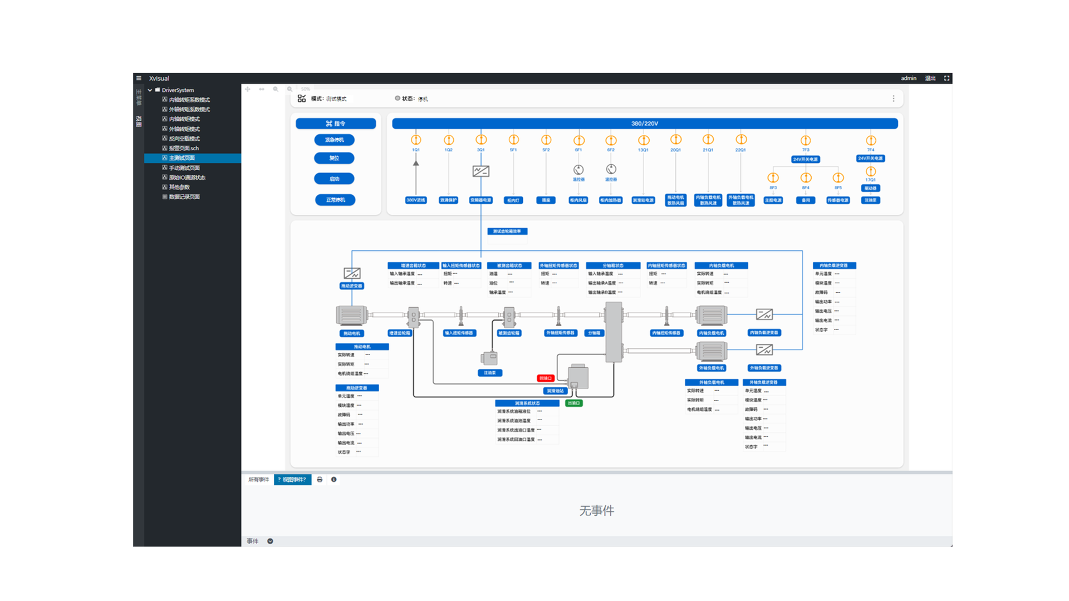This screenshot has height=601, width=1069.
Task: Toggle the 3Q1 breaker switch
Action: (481, 140)
